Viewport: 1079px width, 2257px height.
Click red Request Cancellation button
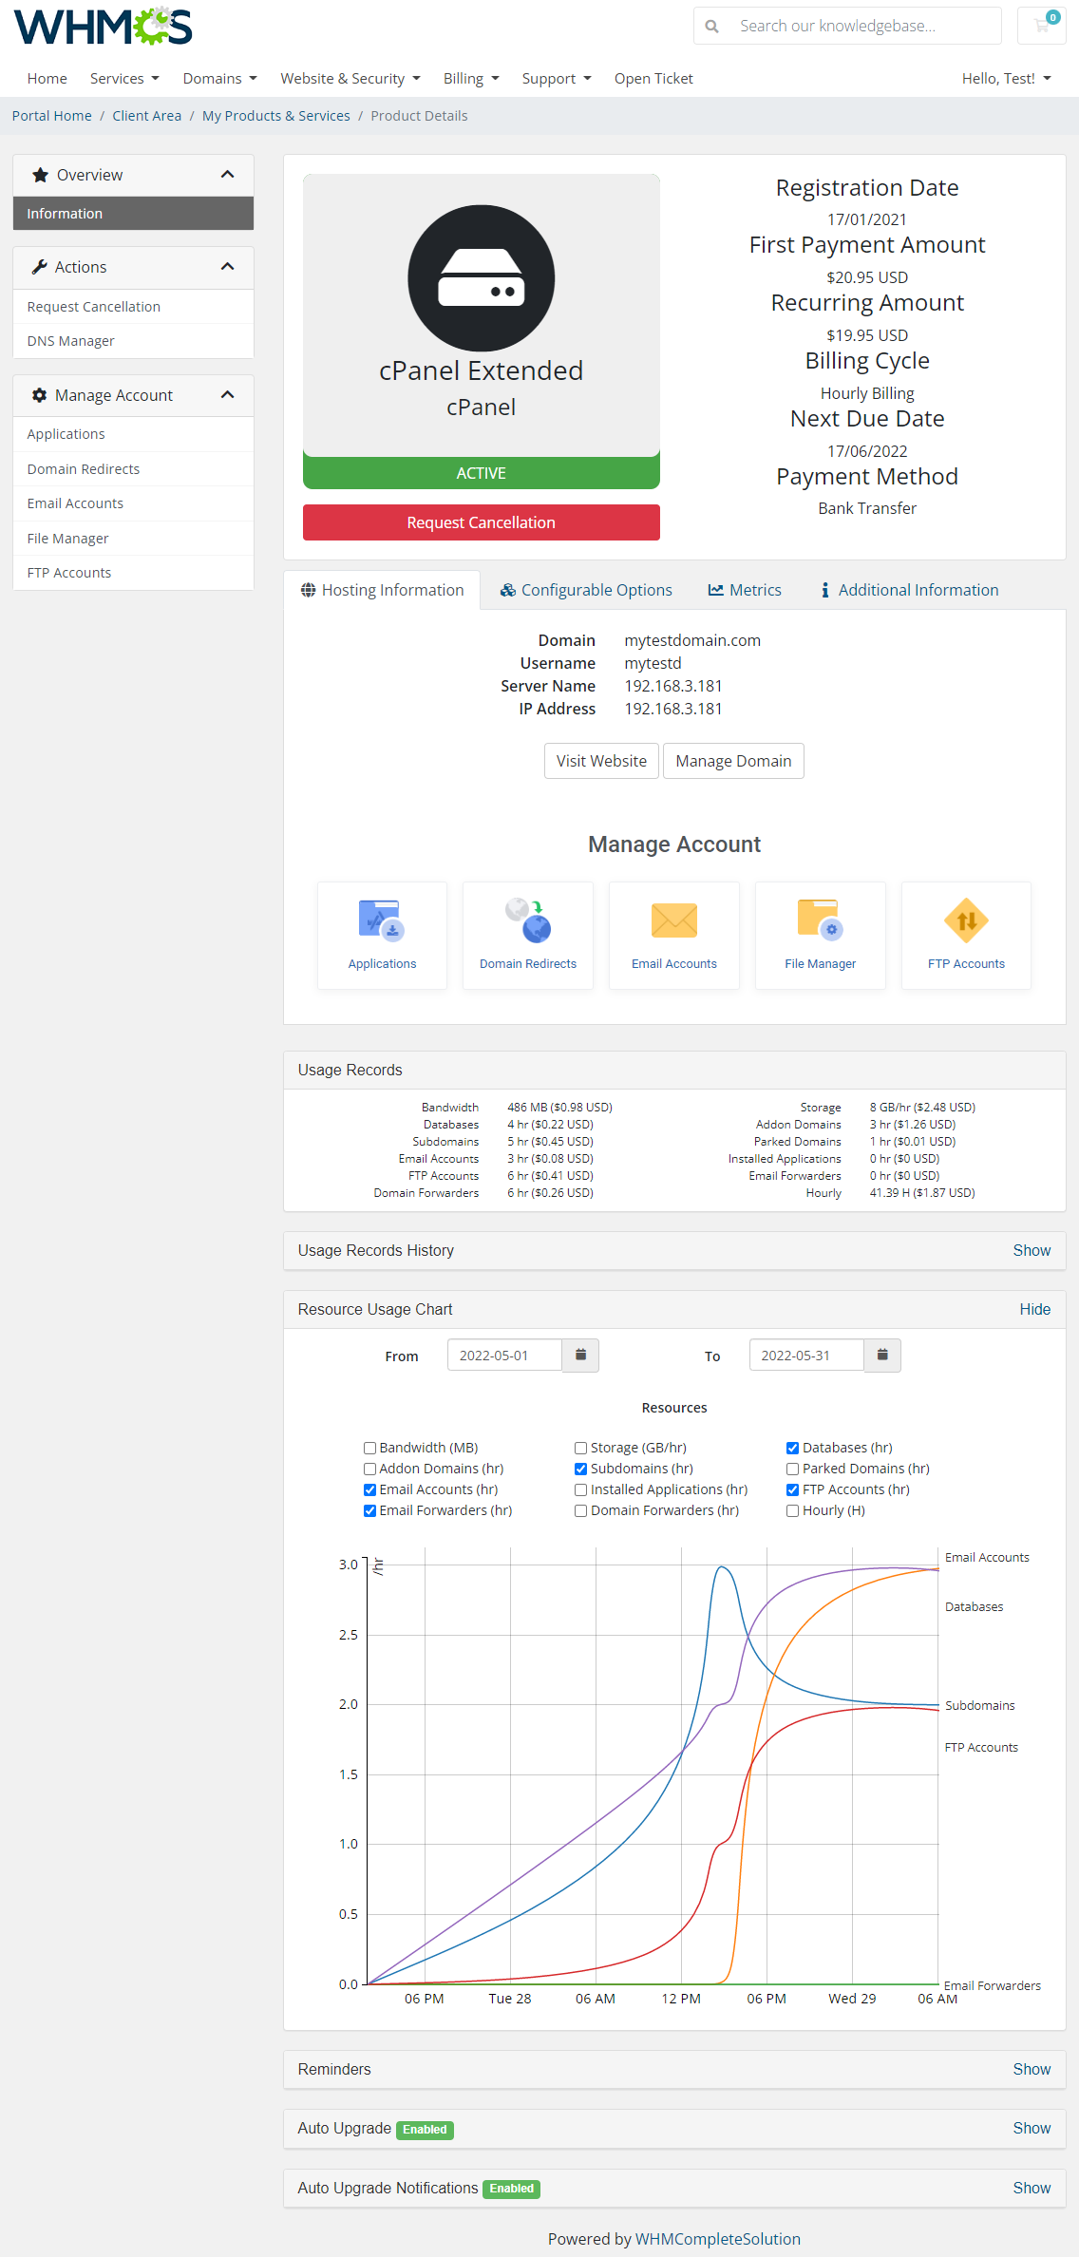482,522
